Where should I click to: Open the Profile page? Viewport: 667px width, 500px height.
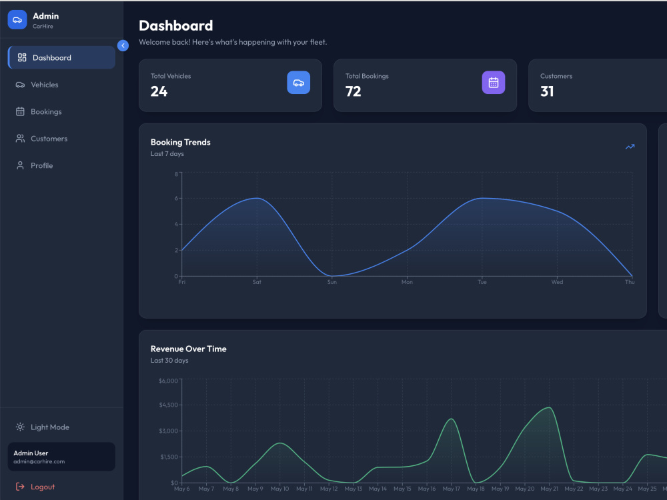(61, 165)
